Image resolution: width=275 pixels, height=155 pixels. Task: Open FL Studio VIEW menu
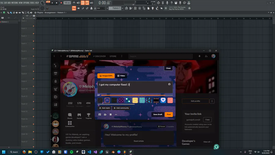pyautogui.click(x=21, y=3)
